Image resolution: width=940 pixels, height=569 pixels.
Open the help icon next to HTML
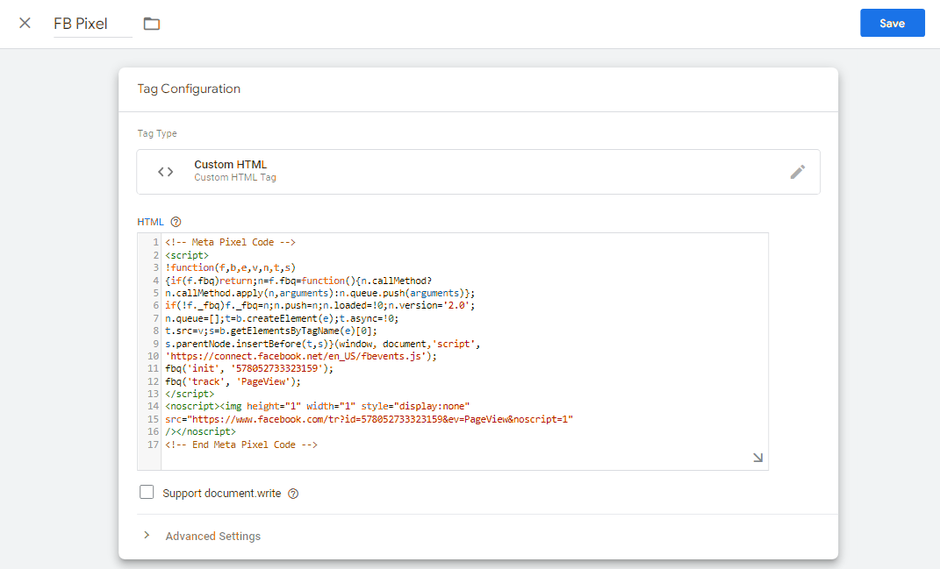click(176, 222)
